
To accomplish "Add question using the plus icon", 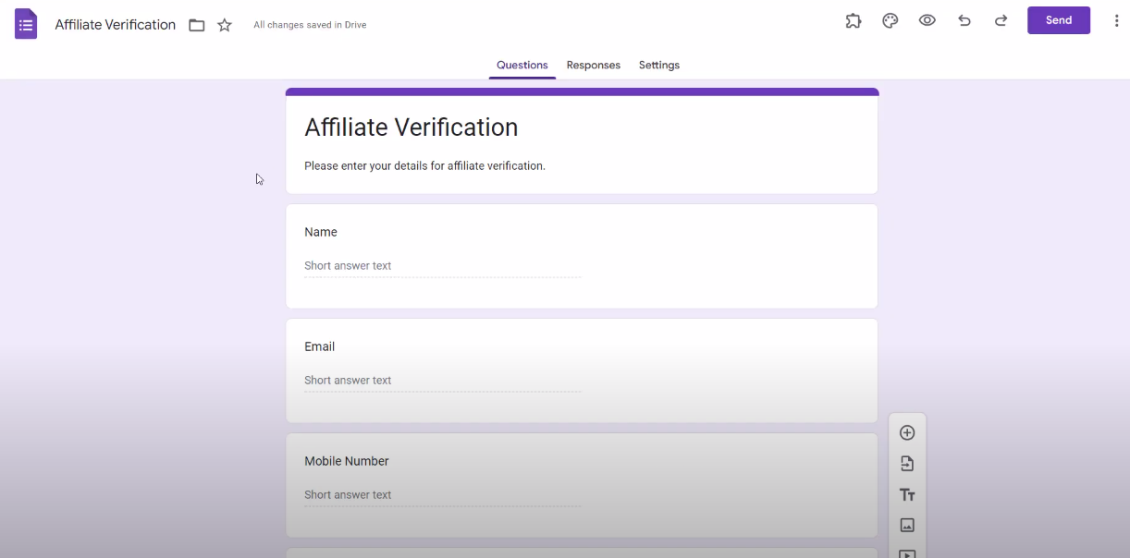I will pos(907,432).
